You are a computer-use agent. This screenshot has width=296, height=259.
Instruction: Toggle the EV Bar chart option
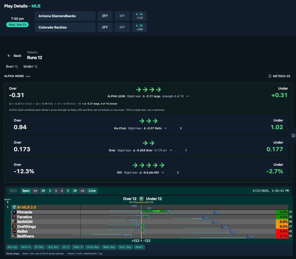tap(39, 247)
